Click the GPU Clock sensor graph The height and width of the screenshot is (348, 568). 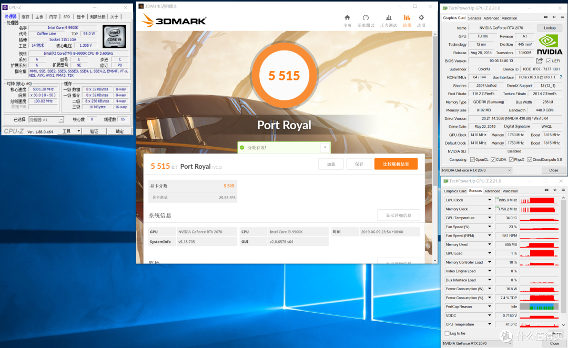[539, 200]
